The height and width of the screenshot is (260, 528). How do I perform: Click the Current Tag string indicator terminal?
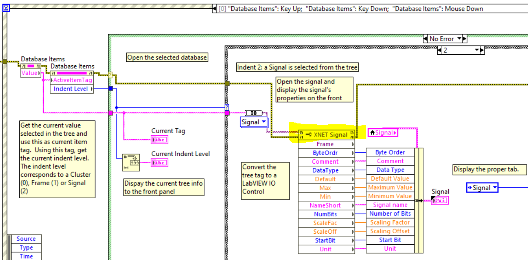click(159, 140)
